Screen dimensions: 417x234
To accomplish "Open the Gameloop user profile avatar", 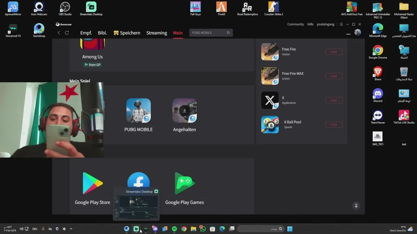I will (358, 32).
